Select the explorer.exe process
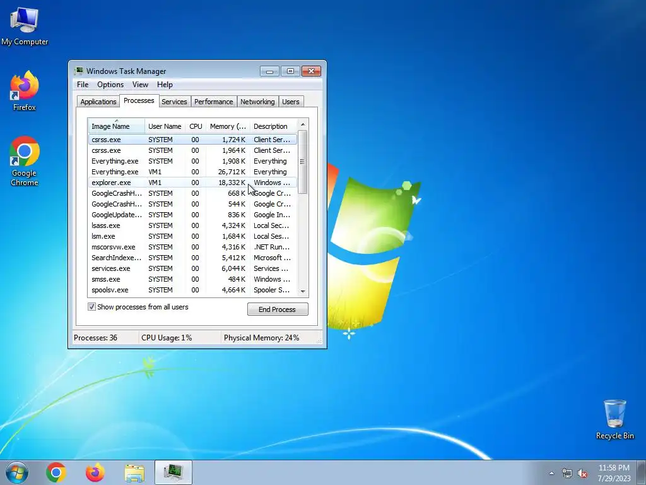The width and height of the screenshot is (646, 485). (x=192, y=183)
